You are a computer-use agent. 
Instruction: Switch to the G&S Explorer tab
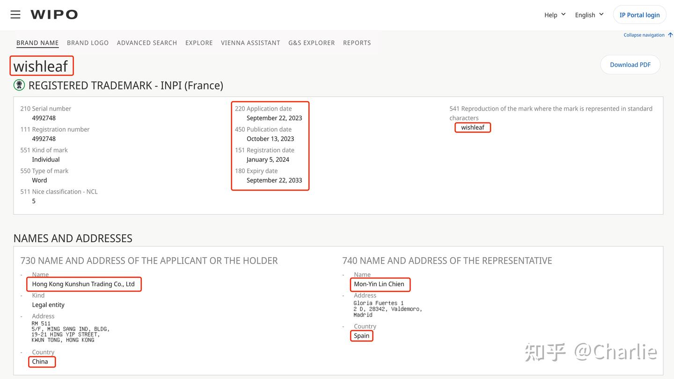click(x=312, y=43)
